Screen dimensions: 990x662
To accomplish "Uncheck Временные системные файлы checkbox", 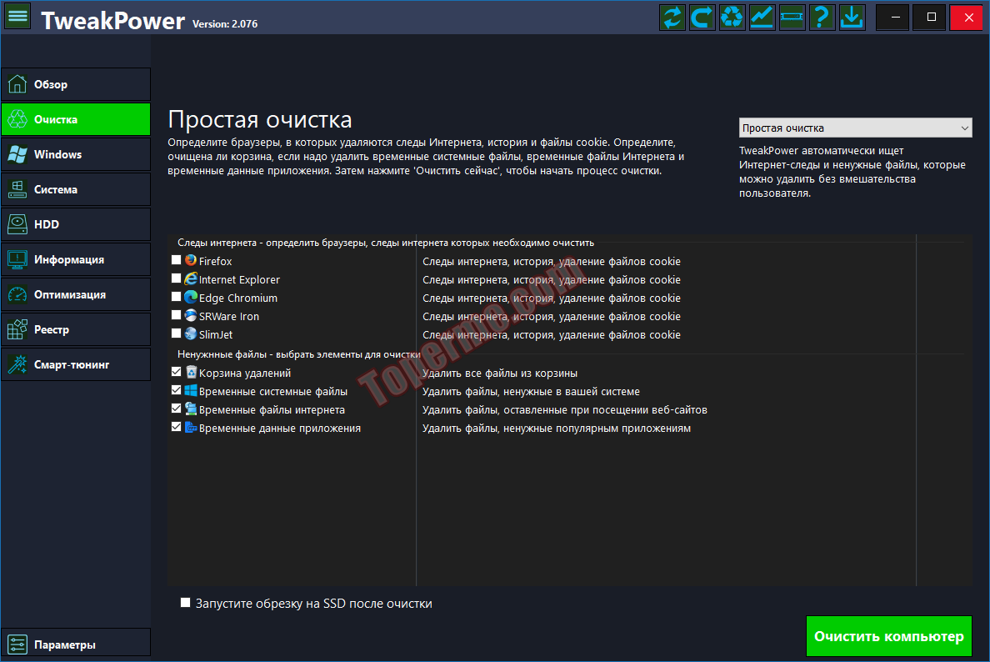I will click(176, 389).
